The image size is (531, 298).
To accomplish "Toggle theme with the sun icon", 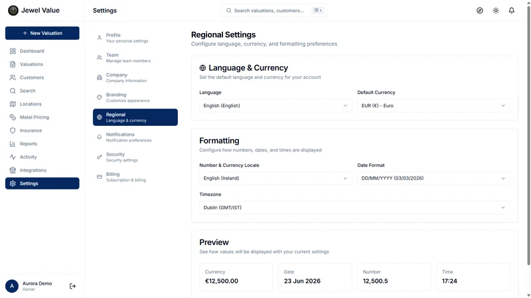I will pyautogui.click(x=496, y=11).
